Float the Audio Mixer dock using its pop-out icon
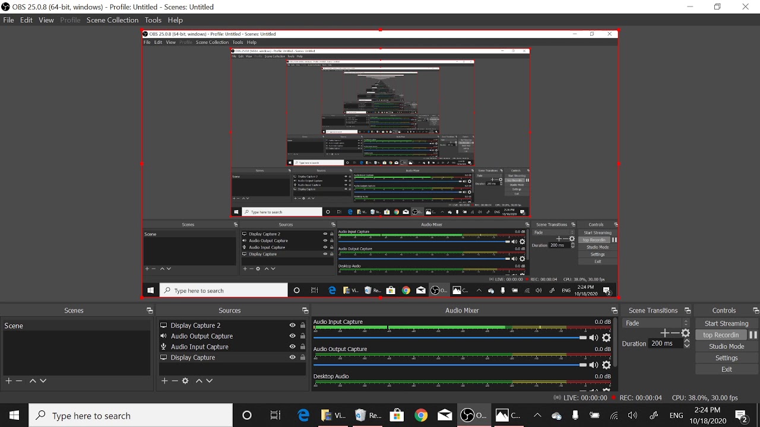The height and width of the screenshot is (427, 760). (x=614, y=311)
